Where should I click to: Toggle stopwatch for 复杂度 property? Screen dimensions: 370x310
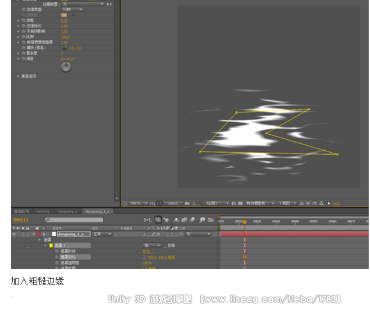(24, 53)
